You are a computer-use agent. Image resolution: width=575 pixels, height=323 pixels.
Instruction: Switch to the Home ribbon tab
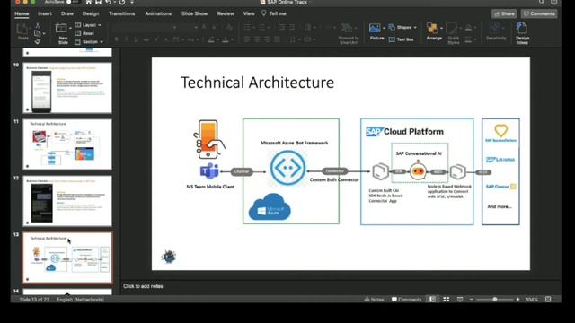[x=22, y=13]
